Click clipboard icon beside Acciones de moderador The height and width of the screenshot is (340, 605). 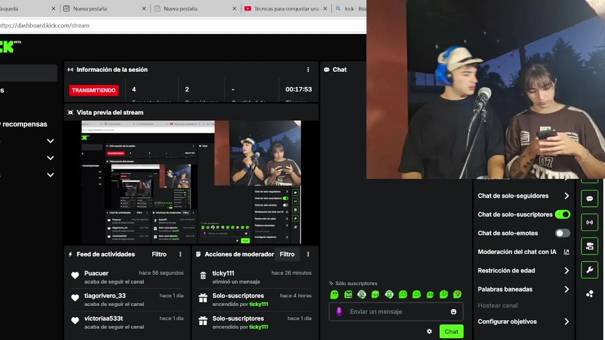pyautogui.click(x=199, y=254)
